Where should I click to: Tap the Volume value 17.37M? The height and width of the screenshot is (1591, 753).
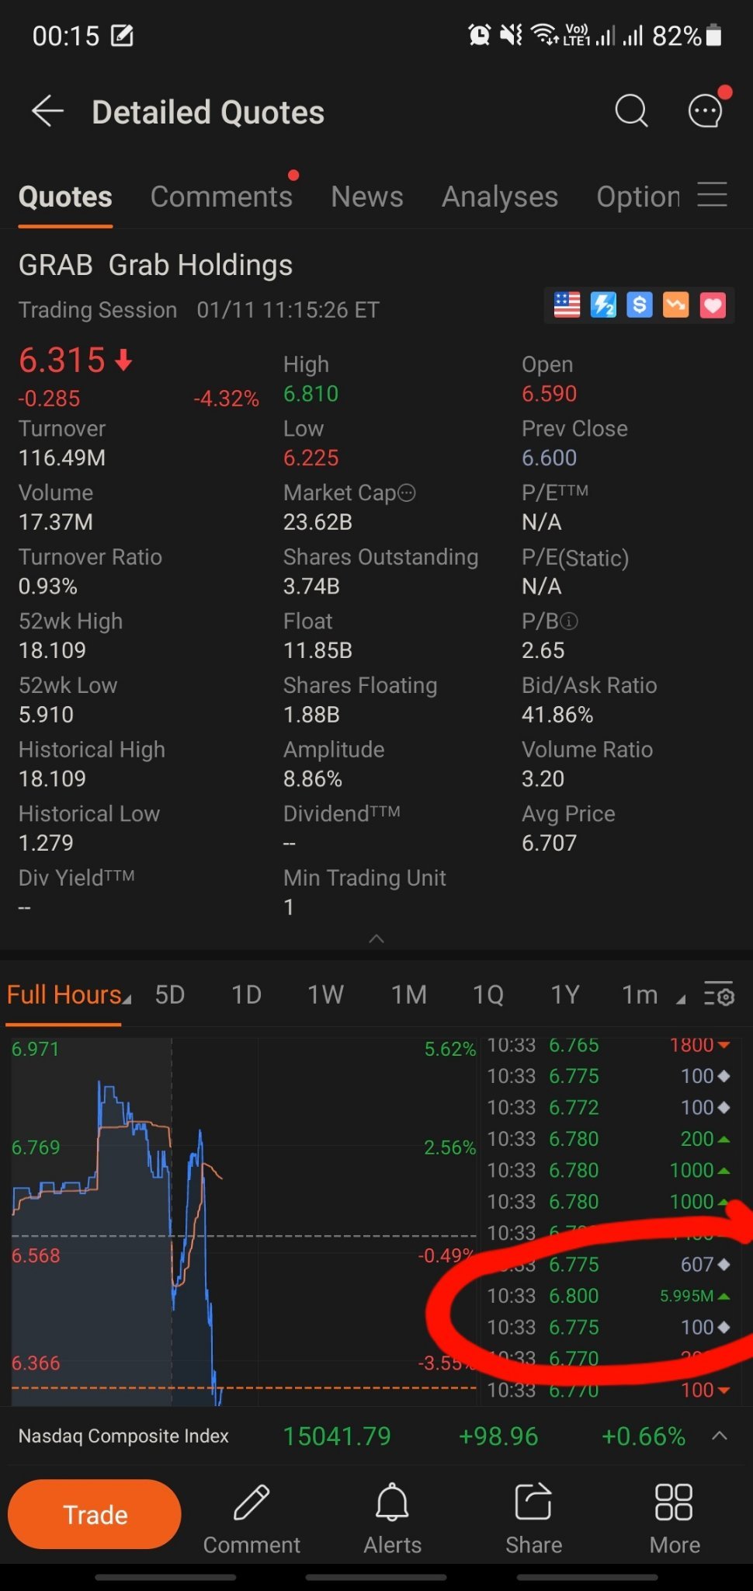pyautogui.click(x=56, y=522)
